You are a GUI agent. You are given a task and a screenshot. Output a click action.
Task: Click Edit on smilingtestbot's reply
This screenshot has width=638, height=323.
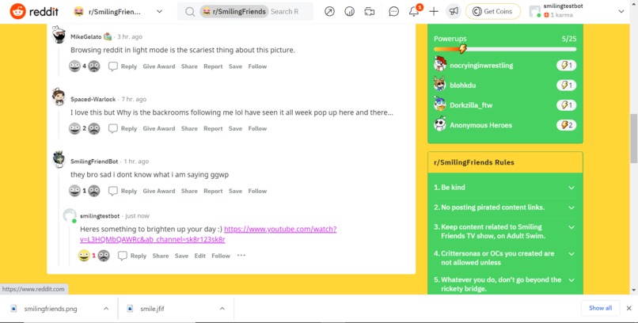pyautogui.click(x=199, y=256)
